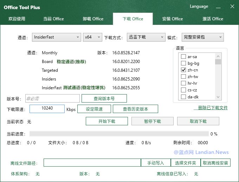Click the download speed limit field showing 10240

(x=47, y=109)
